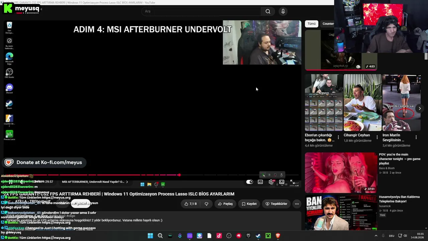Open the Bass & Blush channel link
Screen dimensions: 428x241
pos(387,168)
